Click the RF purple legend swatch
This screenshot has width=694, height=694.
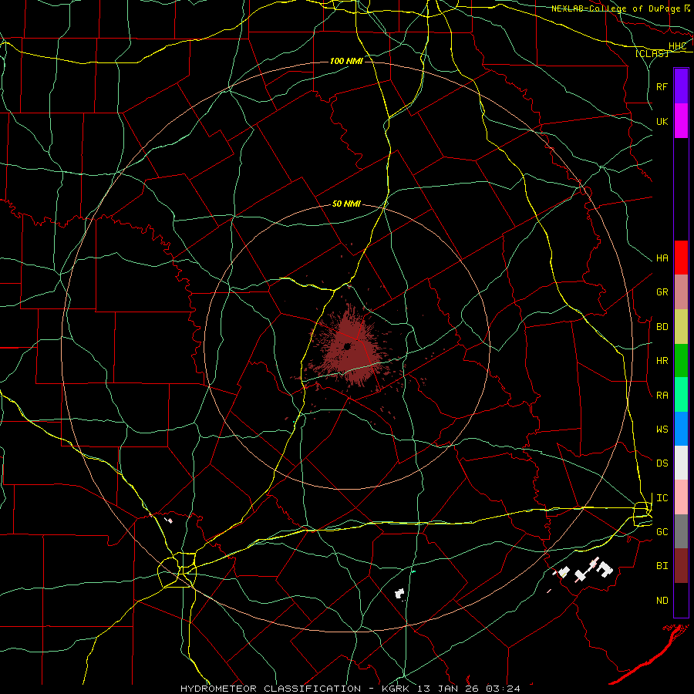pyautogui.click(x=681, y=86)
